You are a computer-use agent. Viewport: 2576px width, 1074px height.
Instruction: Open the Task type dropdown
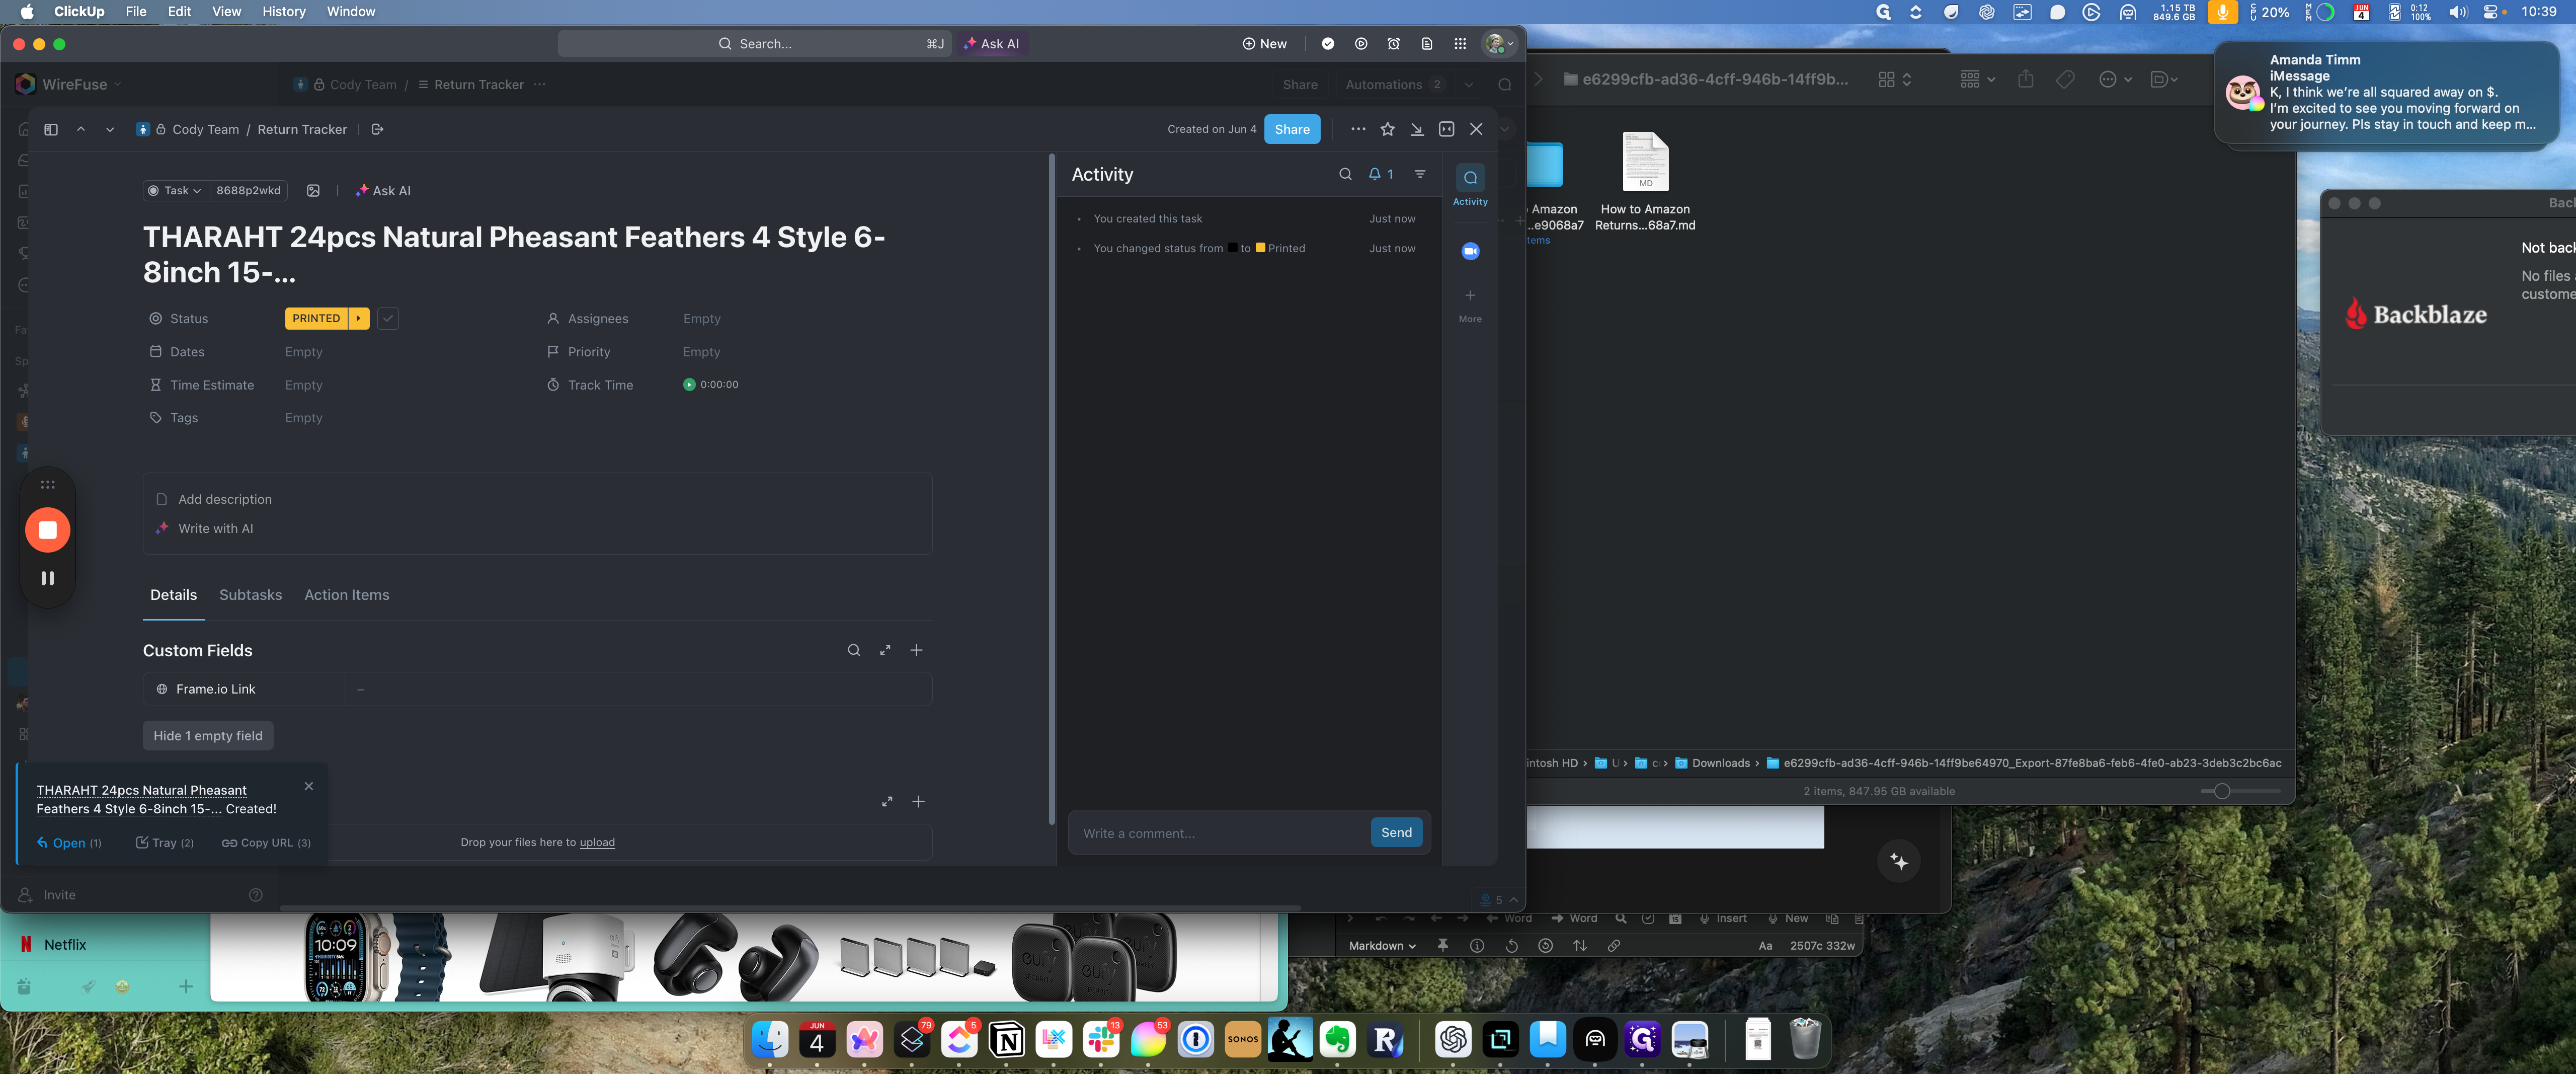174,190
